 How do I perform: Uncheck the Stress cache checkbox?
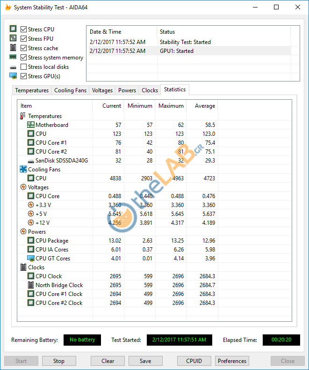(x=23, y=48)
